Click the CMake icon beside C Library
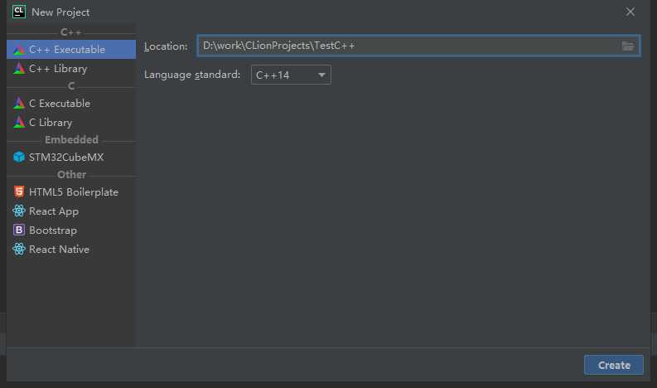The image size is (657, 388). (19, 122)
